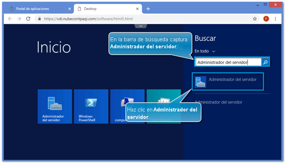The width and height of the screenshot is (286, 164).
Task: Click the magnifier search button
Action: click(265, 62)
